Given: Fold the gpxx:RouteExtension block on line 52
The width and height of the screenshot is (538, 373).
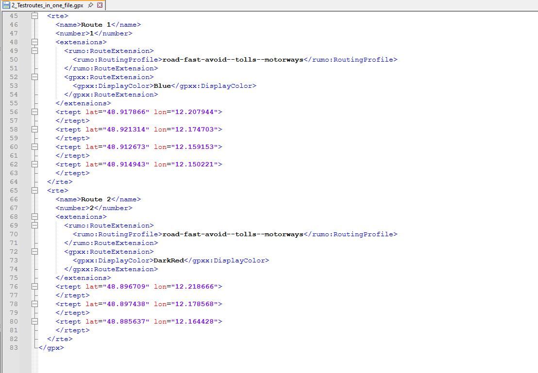Looking at the screenshot, I should pyautogui.click(x=35, y=77).
